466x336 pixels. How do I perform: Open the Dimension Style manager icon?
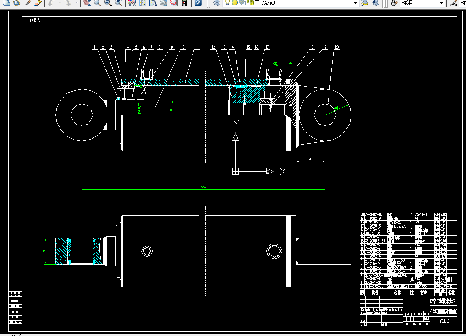pyautogui.click(x=453, y=3)
